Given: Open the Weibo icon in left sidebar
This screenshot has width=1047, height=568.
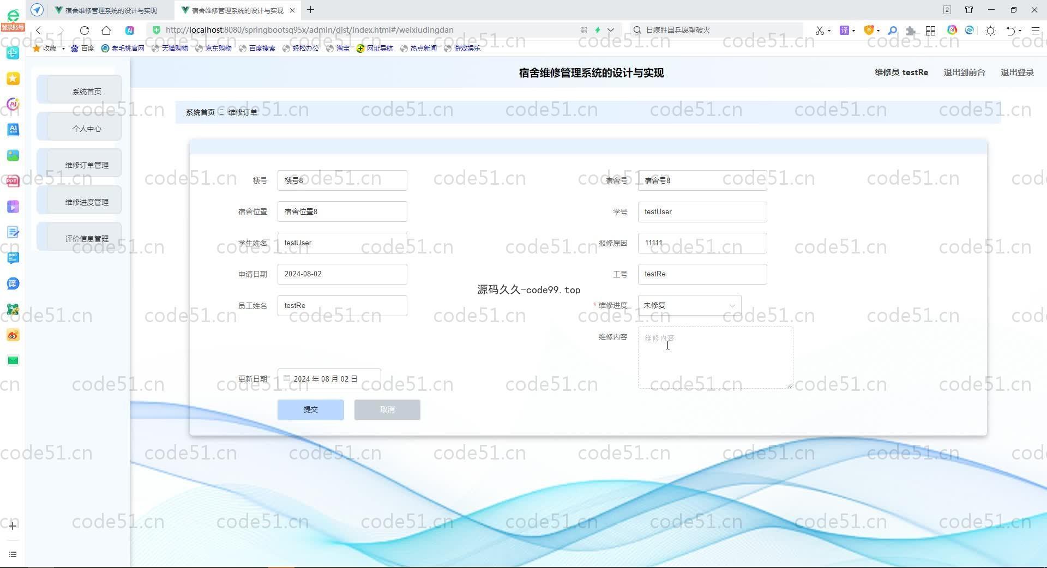Looking at the screenshot, I should pyautogui.click(x=13, y=335).
